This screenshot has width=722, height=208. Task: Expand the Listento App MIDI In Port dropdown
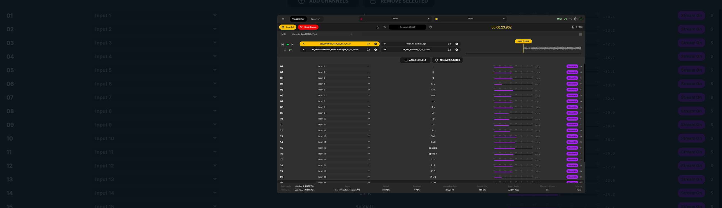pos(351,34)
